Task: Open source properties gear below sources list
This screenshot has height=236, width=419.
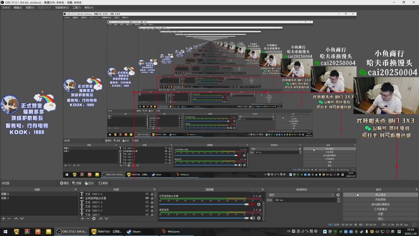Action: pos(94,218)
